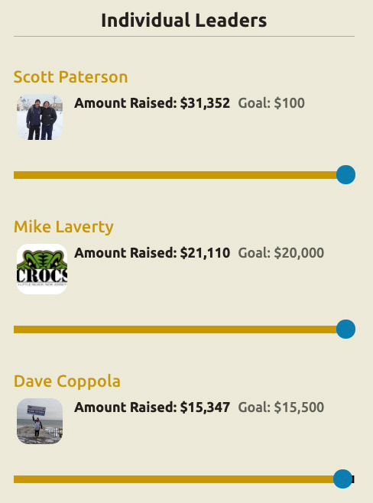Image resolution: width=373 pixels, height=503 pixels.
Task: Click Dave Coppola's beach sign photo
Action: (x=40, y=421)
